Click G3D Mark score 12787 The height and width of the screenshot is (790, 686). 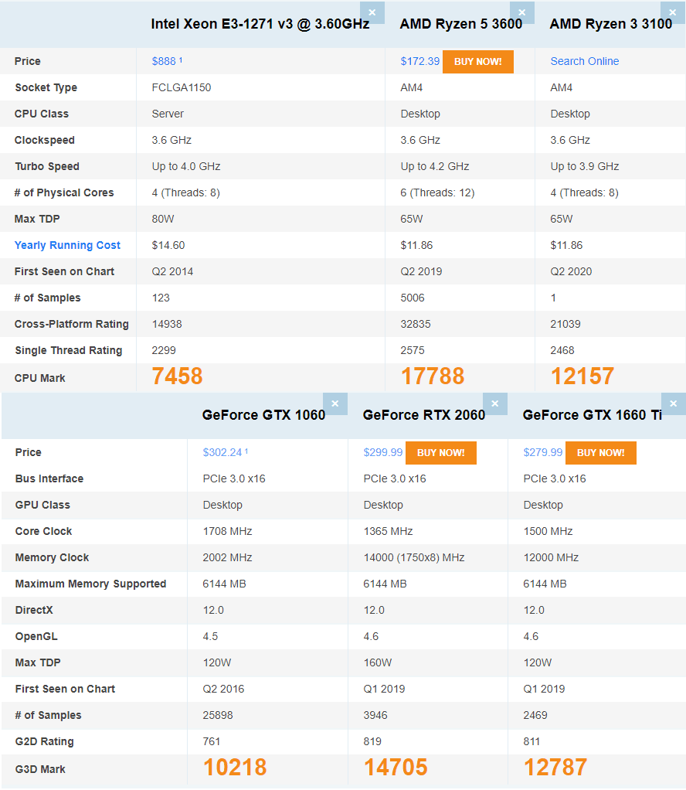[555, 768]
